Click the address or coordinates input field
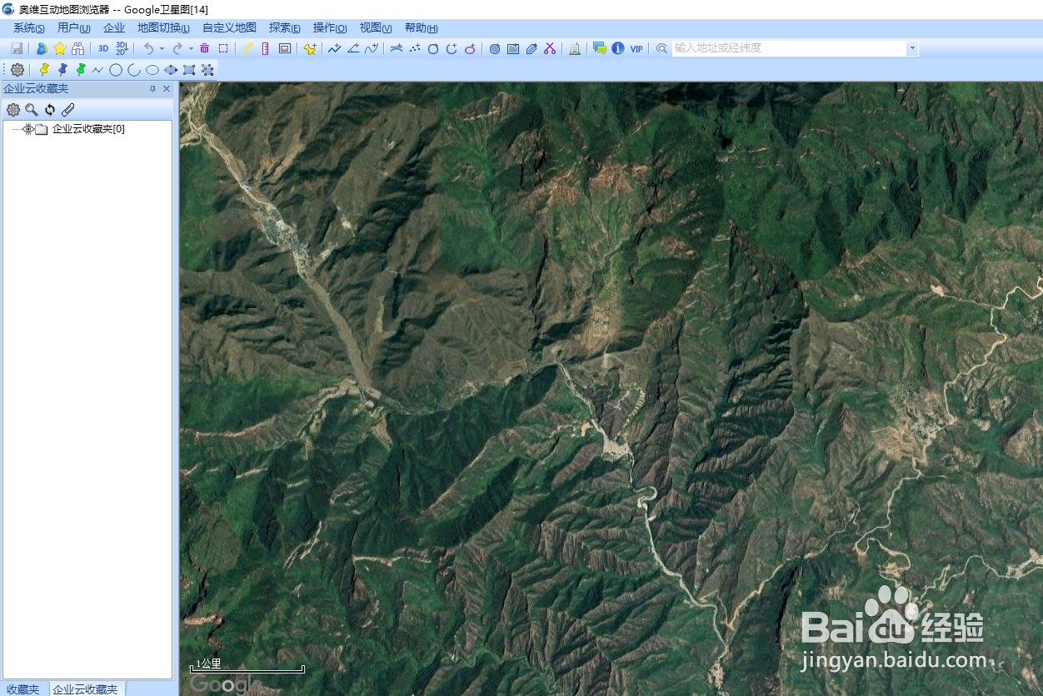The image size is (1043, 696). [x=789, y=49]
